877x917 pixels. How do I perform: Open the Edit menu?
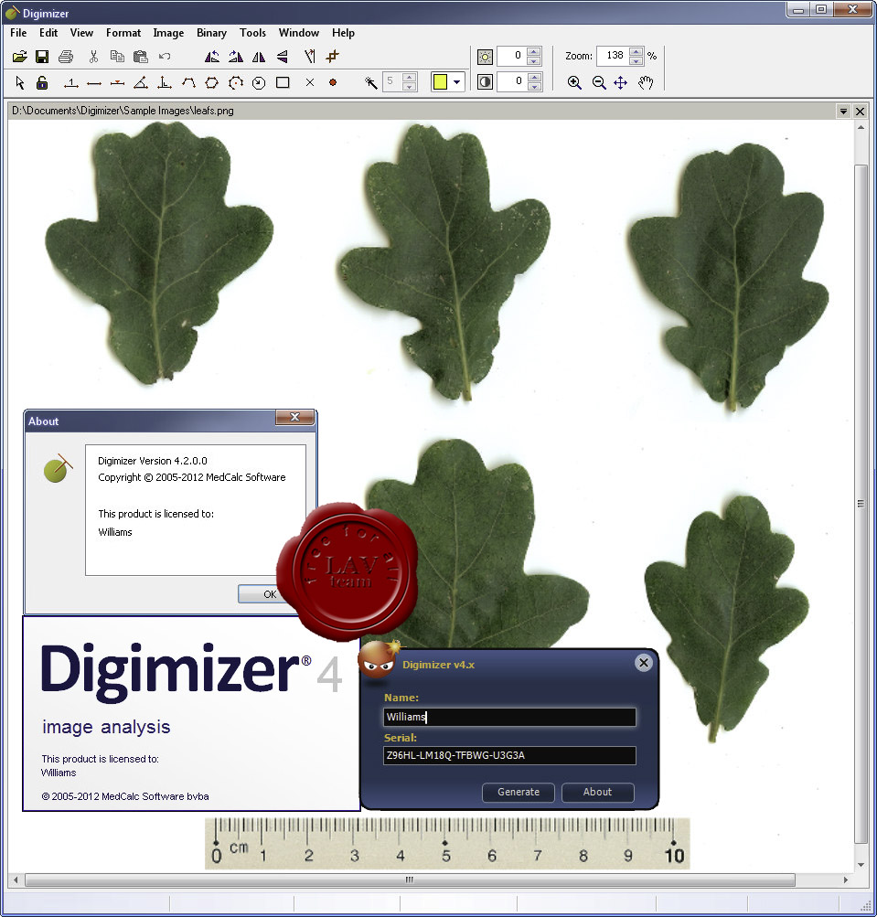coord(48,33)
